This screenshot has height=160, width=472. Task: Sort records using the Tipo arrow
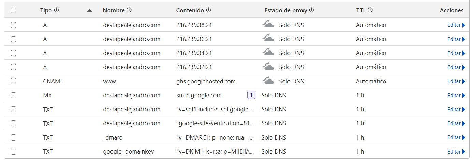(x=89, y=11)
